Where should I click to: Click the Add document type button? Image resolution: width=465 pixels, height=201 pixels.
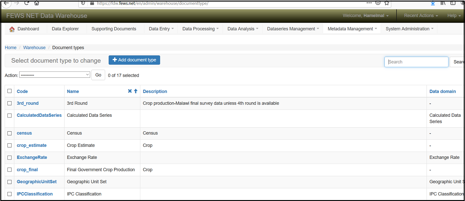[134, 60]
